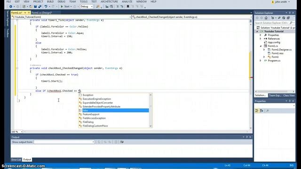
Task: Expand the Properties node in Solution Explorer
Action: pos(261,35)
